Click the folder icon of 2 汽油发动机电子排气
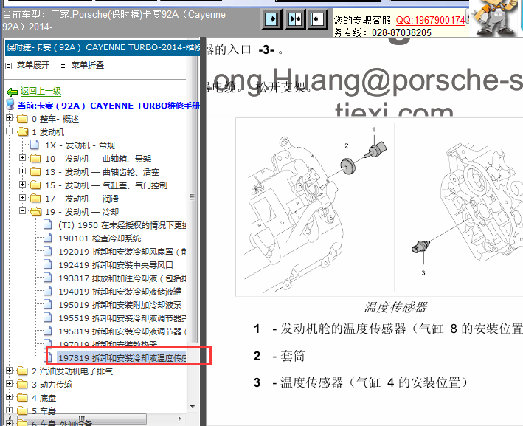 (22, 371)
